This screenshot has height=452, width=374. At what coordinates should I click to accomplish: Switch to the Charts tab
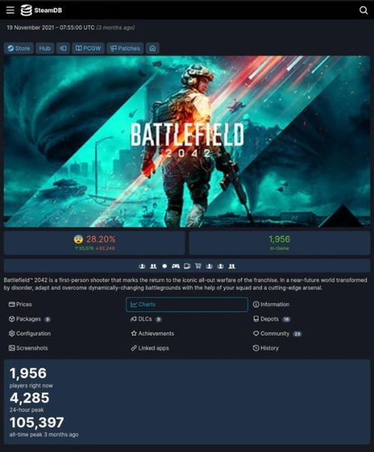(x=187, y=304)
